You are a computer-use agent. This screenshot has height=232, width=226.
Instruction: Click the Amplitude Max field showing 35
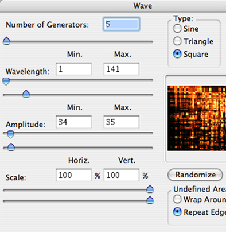[x=122, y=122]
